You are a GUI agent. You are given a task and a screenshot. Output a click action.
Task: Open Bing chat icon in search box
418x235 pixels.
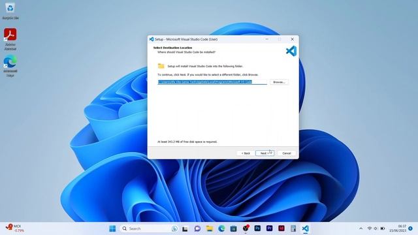(x=174, y=228)
